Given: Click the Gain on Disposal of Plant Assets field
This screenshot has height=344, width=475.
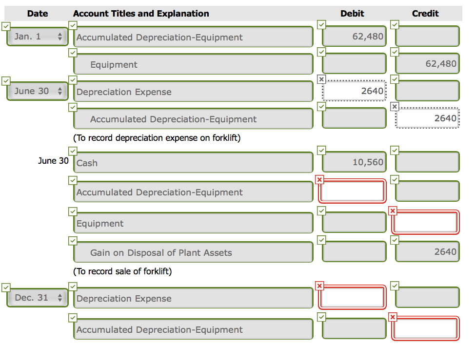Looking at the screenshot, I should point(193,252).
